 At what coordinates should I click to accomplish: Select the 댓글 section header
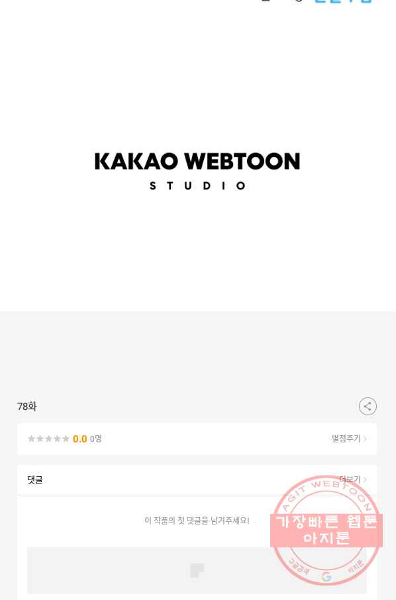coord(35,480)
